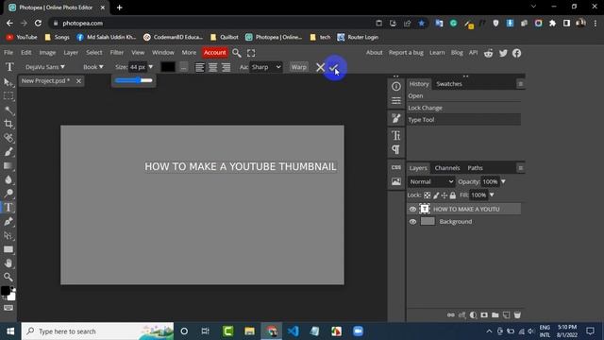Open the Filter menu

[x=117, y=53]
